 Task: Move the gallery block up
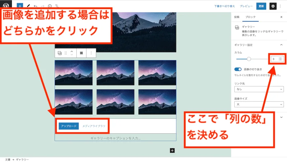pos(72,51)
